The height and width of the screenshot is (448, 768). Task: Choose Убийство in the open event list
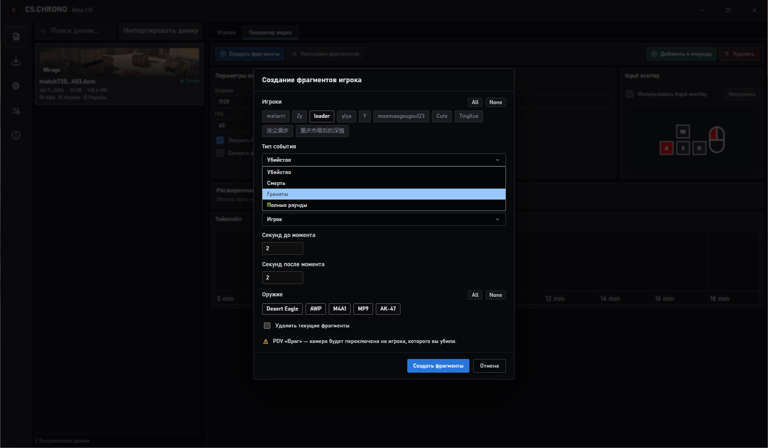click(384, 172)
